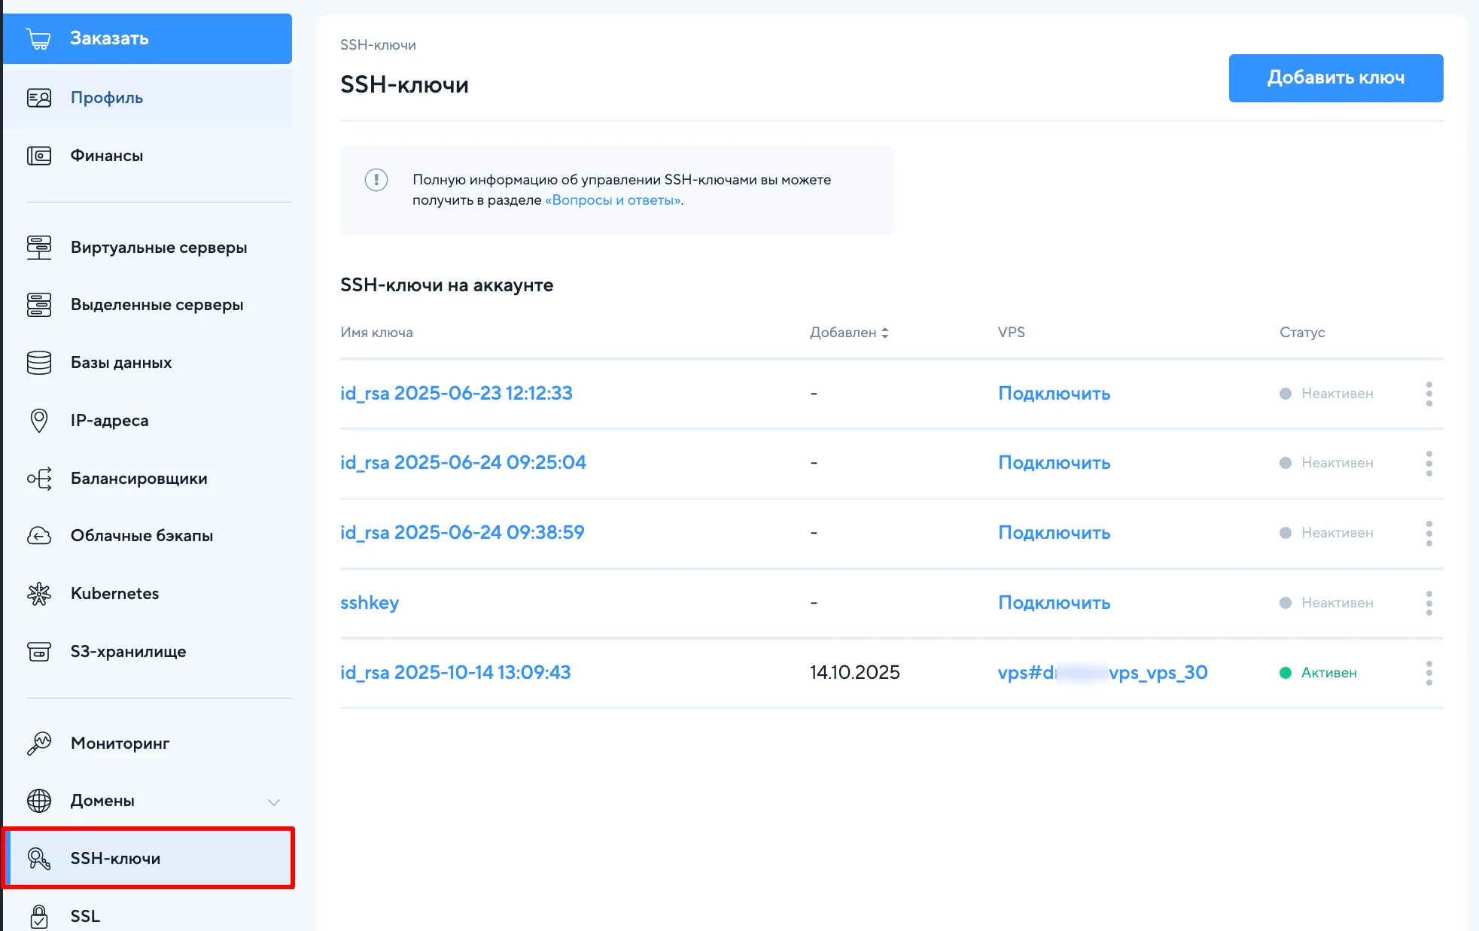Click the S3-хранилище storage icon

[x=38, y=652]
